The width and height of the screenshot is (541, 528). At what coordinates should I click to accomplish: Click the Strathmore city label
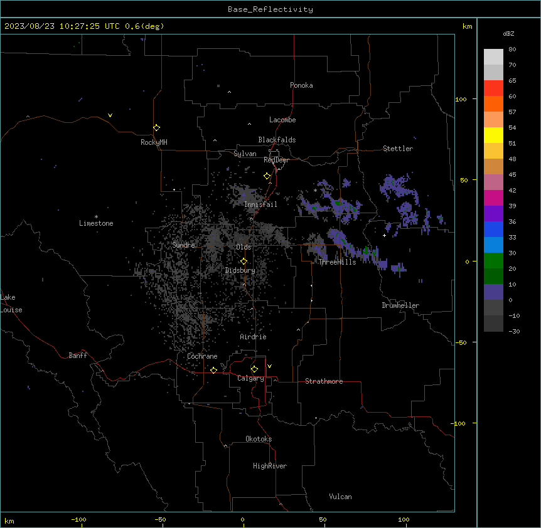click(x=324, y=381)
